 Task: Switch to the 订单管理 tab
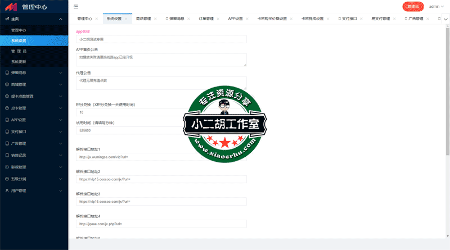206,19
